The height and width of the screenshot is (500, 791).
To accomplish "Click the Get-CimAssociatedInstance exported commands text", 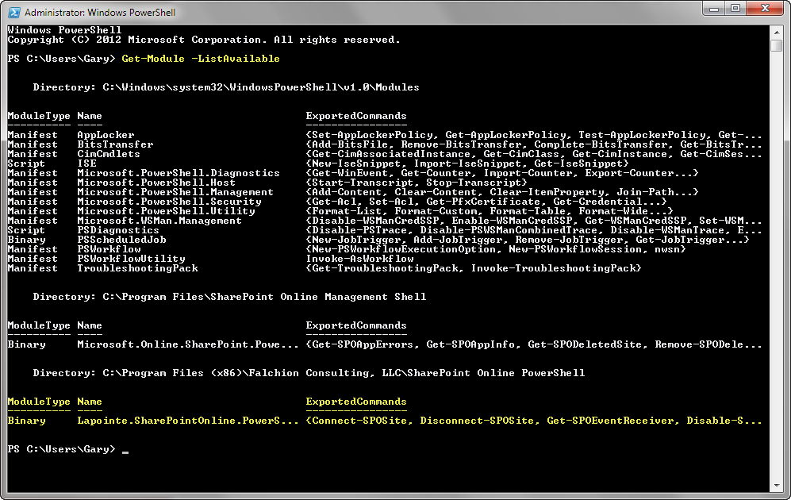I will (534, 154).
